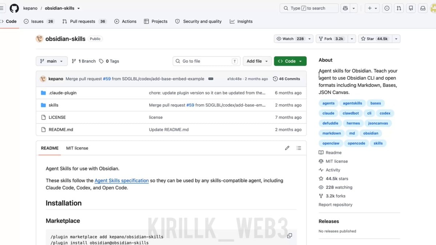Image resolution: width=436 pixels, height=245 pixels.
Task: View 0 Tags list
Action: (x=109, y=61)
